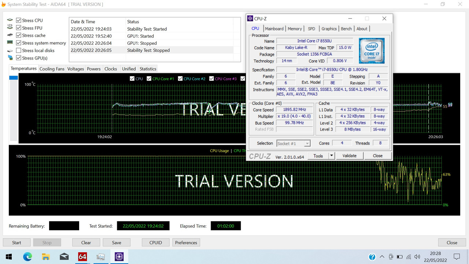The width and height of the screenshot is (469, 264).
Task: Toggle CPU Core #3 legend checkbox
Action: (211, 78)
